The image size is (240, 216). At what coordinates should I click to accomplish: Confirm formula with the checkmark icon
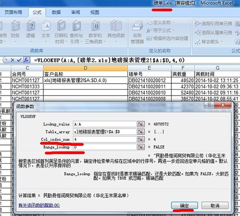[19, 60]
